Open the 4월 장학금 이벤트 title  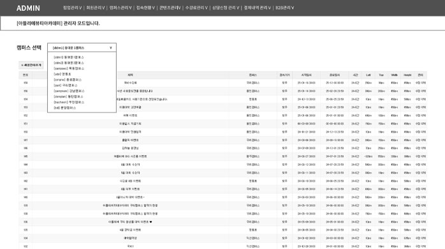(130, 230)
